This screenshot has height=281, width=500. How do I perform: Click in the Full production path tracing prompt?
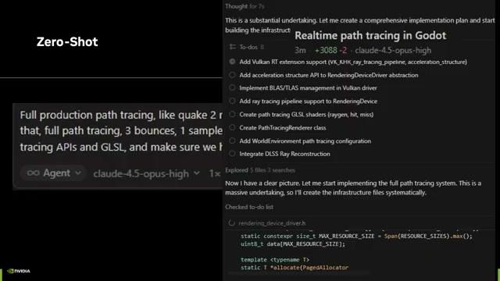(121, 131)
